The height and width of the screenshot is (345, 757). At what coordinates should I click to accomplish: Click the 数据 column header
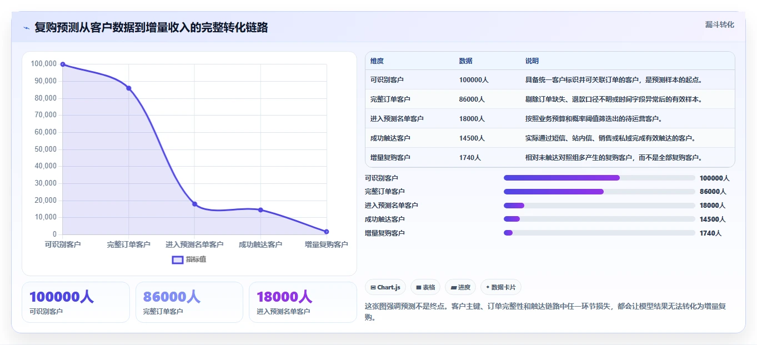[466, 61]
